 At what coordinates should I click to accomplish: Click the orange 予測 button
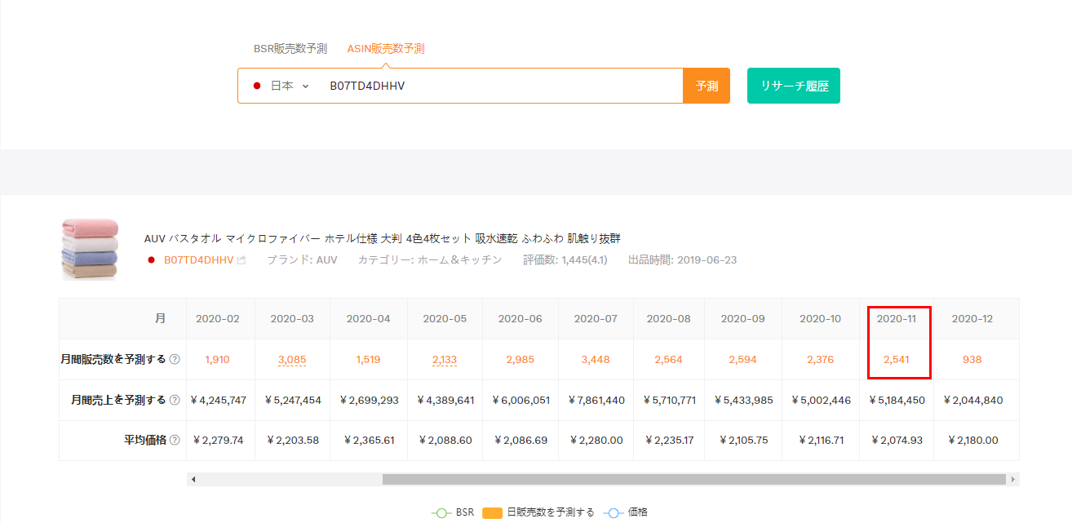coord(707,86)
